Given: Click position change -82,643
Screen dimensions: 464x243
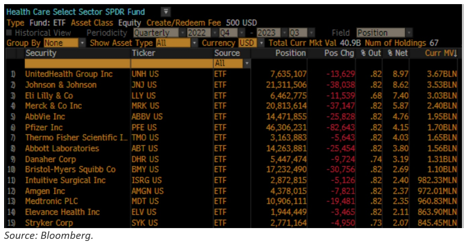Looking at the screenshot, I should point(340,127).
